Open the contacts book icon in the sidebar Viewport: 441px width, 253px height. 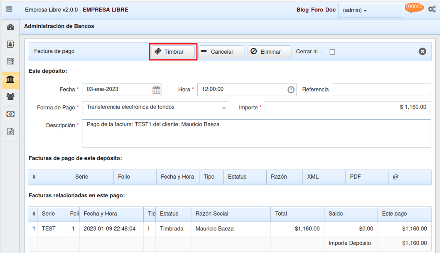(x=11, y=45)
